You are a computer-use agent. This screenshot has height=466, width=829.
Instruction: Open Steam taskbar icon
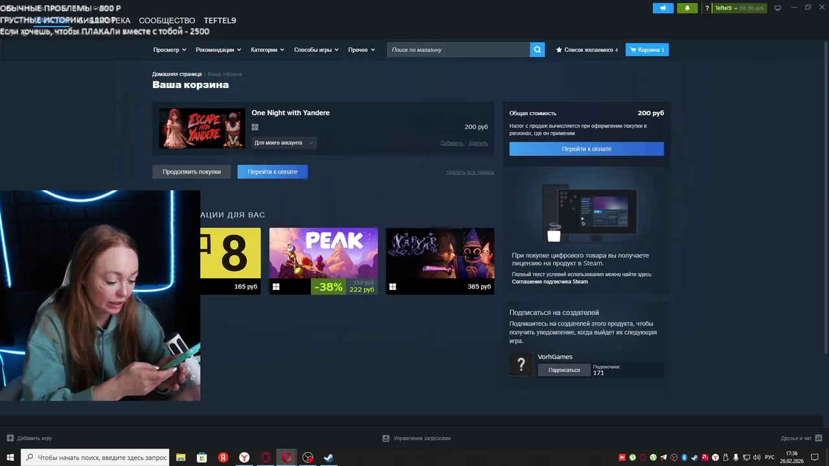[x=328, y=458]
